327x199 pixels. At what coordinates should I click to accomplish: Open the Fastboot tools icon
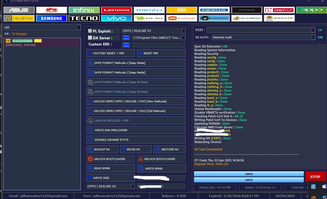pyautogui.click(x=214, y=18)
